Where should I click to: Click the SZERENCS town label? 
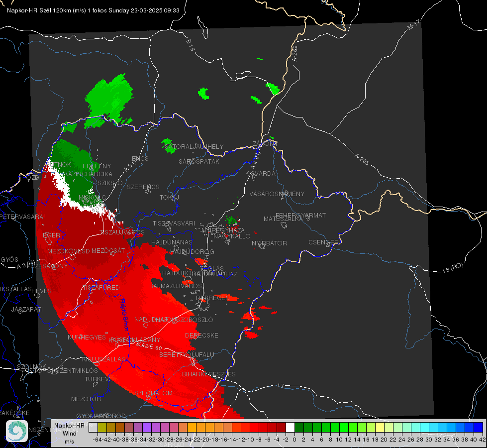click(x=143, y=187)
